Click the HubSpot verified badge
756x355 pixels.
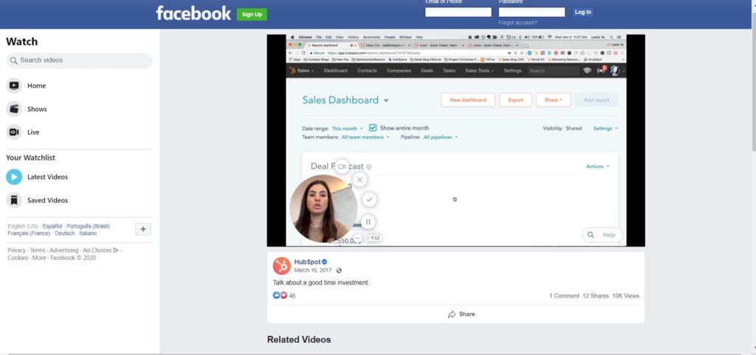coord(325,262)
